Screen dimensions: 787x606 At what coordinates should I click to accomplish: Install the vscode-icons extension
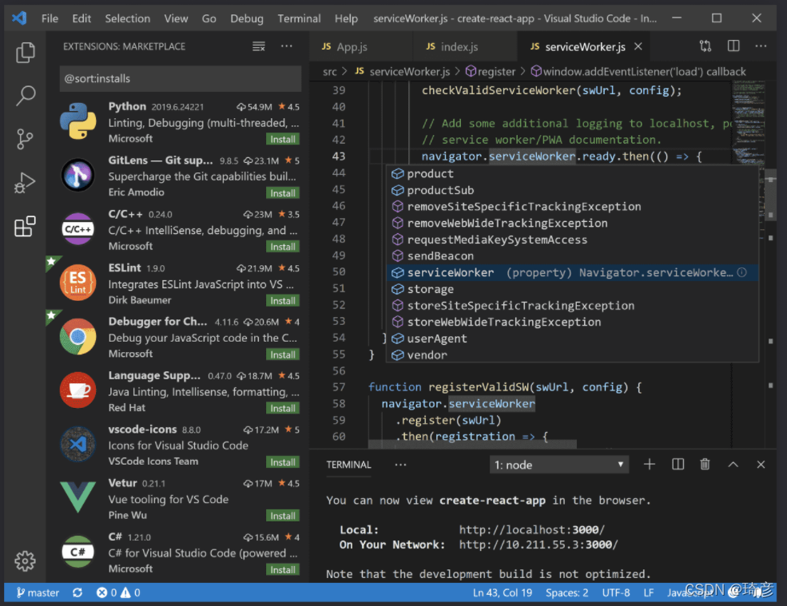point(283,461)
